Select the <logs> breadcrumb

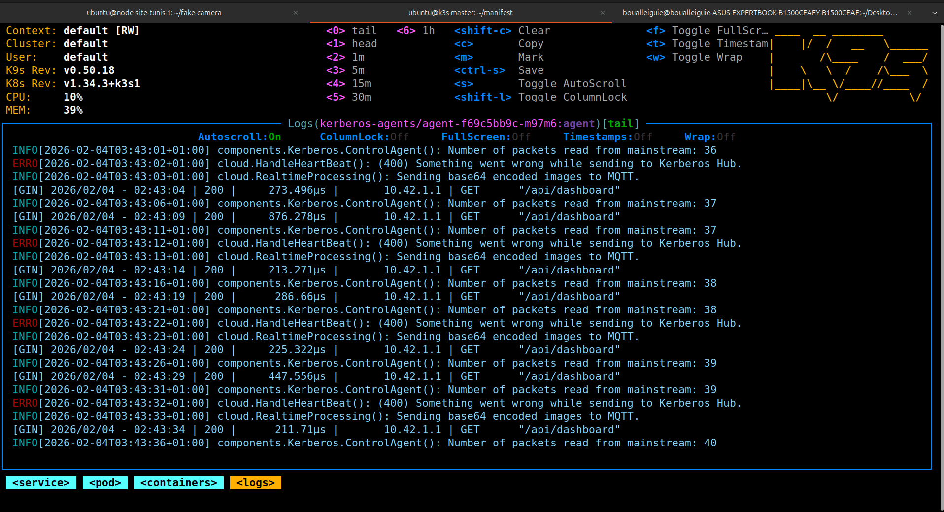click(255, 483)
